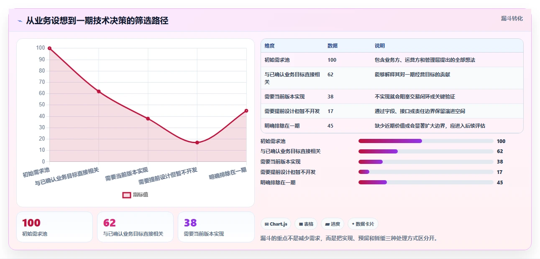Click the 需要提前设计但暂不开发 progress bar
Screen dimensions: 540x259
click(x=426, y=172)
